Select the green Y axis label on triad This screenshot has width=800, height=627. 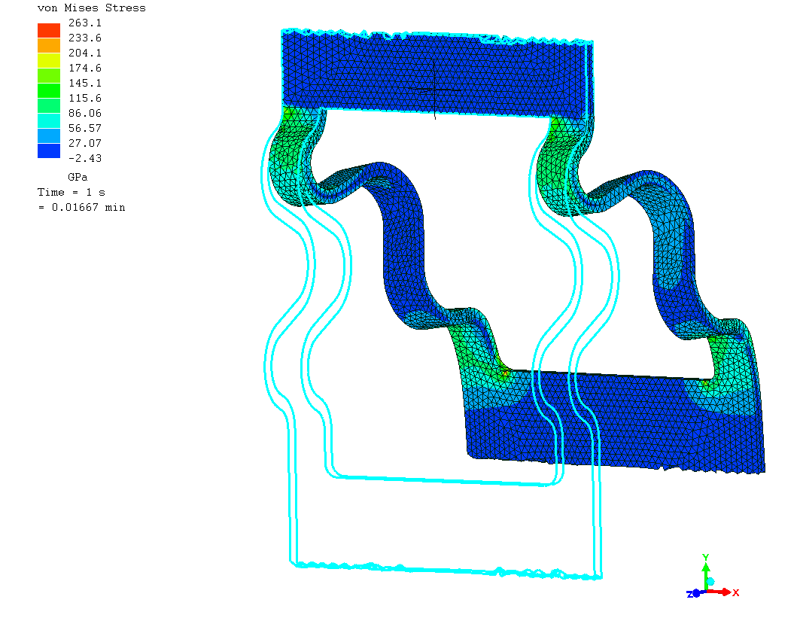coord(706,558)
